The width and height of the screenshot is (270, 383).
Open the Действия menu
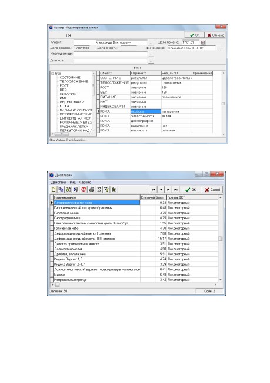click(x=59, y=182)
